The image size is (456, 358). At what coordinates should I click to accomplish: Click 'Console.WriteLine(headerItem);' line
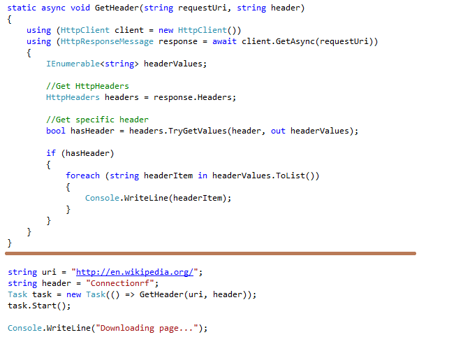(x=159, y=198)
